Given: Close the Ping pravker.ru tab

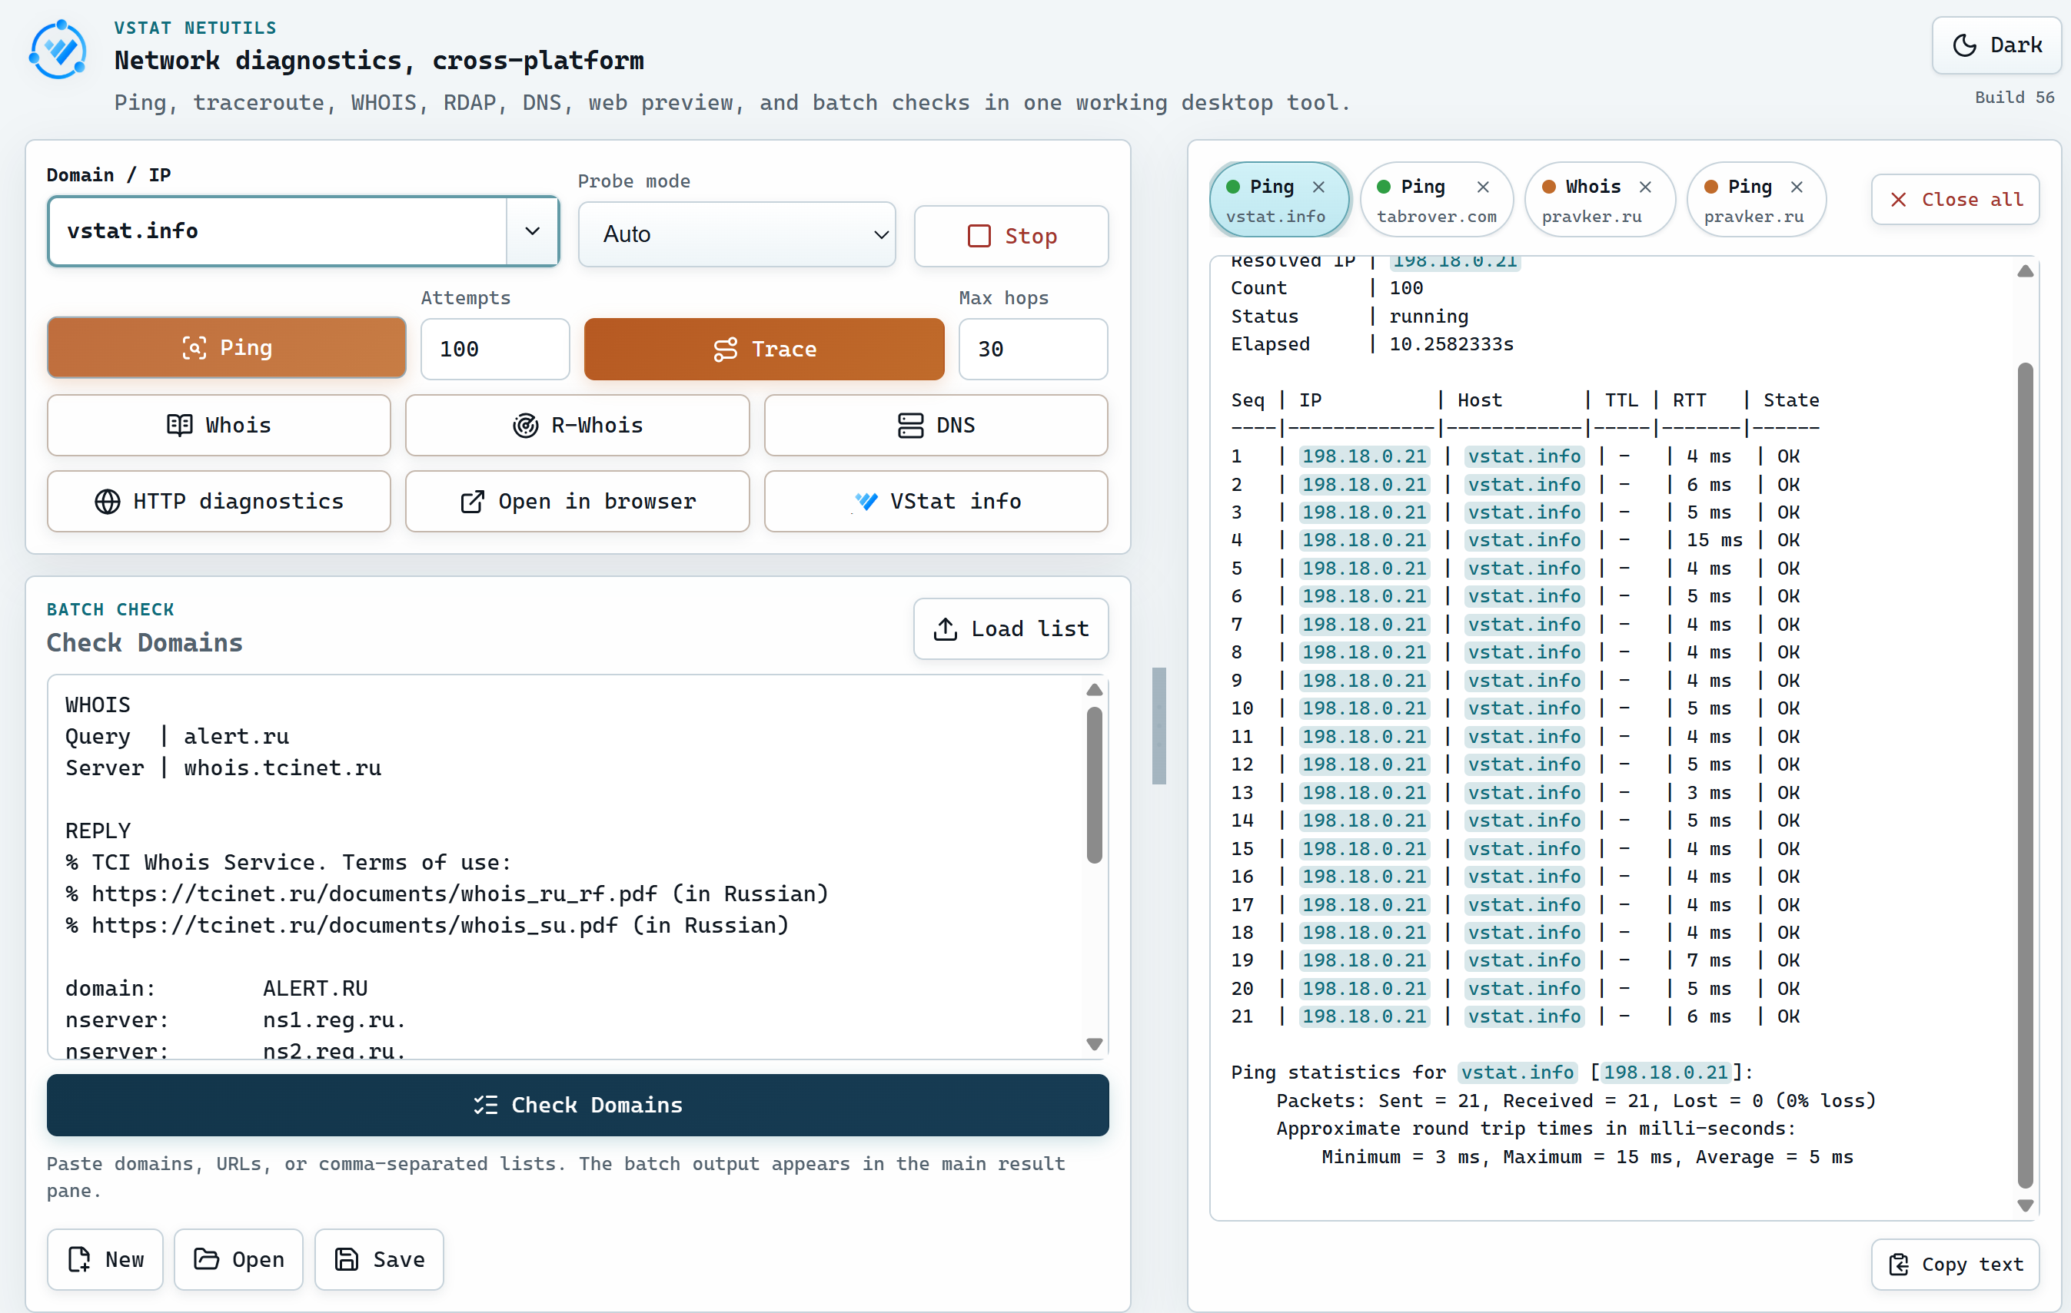Looking at the screenshot, I should (1797, 187).
